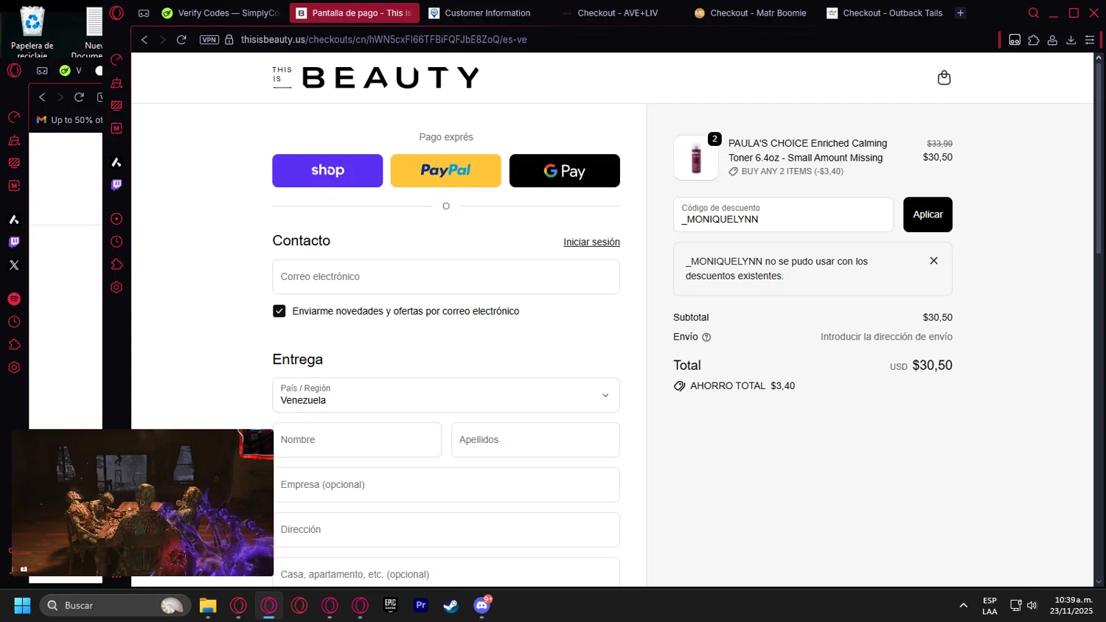Open Epic Games Launcher from the taskbar
The width and height of the screenshot is (1106, 622).
tap(391, 606)
